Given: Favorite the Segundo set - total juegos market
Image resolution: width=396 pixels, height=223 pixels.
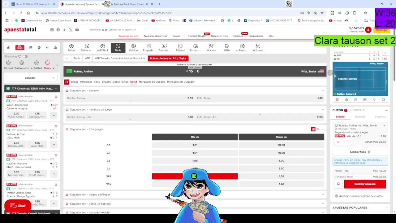Looking at the screenshot, I should coord(67,129).
